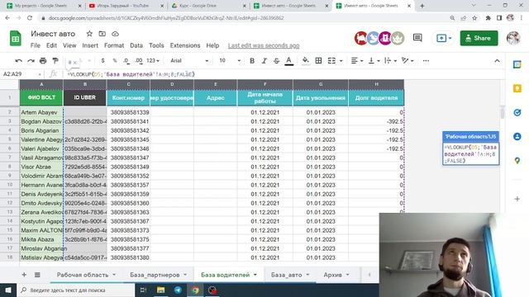Undo the last action in toolbar
Viewport: 529px width, 297px height.
[x=18, y=60]
